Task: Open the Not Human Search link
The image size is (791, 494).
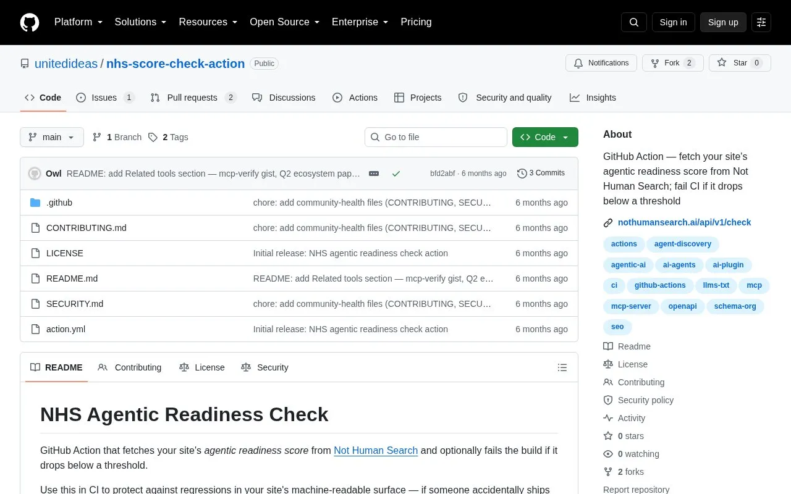Action: pyautogui.click(x=376, y=450)
